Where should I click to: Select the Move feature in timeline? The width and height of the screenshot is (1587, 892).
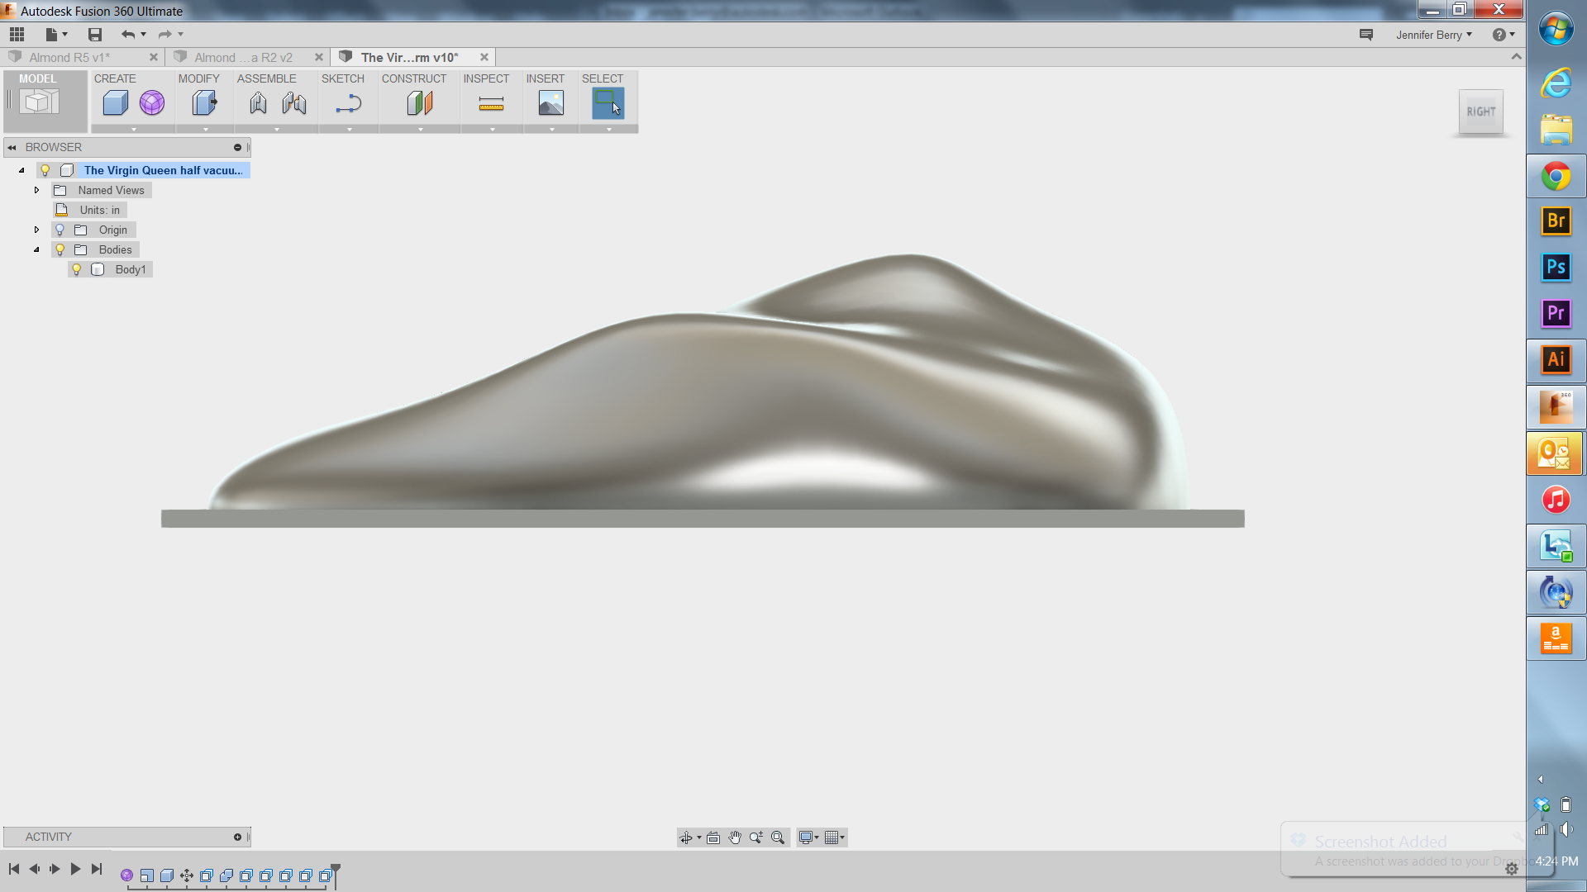click(187, 875)
